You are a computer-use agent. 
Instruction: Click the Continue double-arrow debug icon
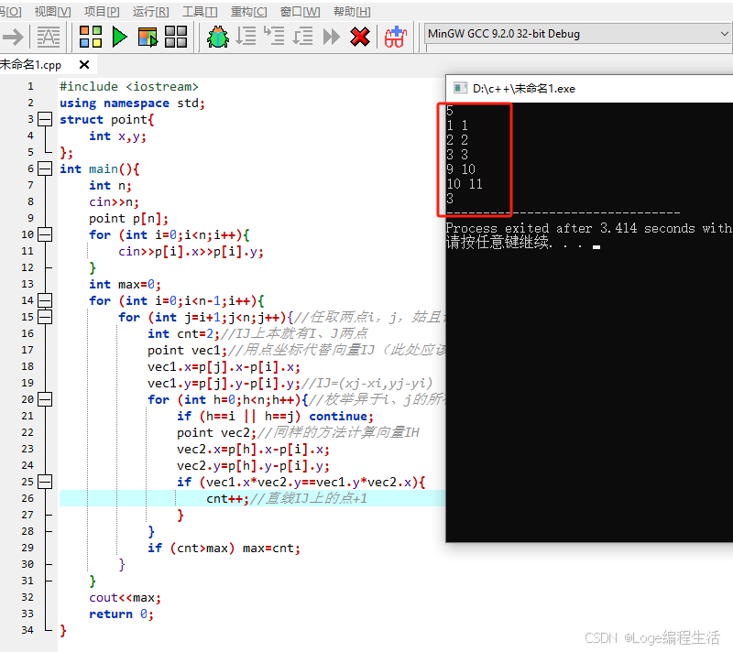coord(331,37)
